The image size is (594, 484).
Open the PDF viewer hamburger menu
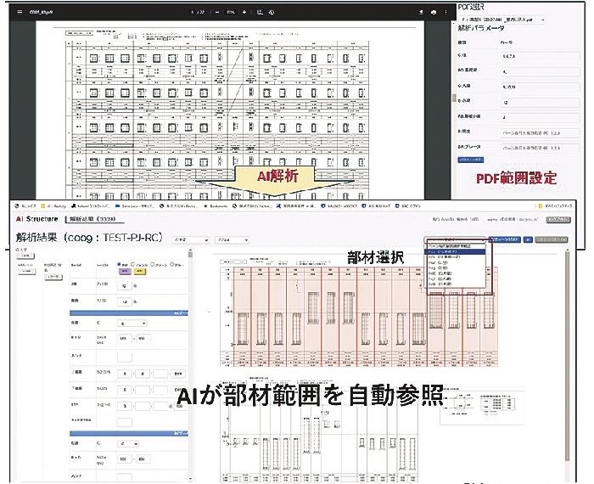[x=20, y=13]
